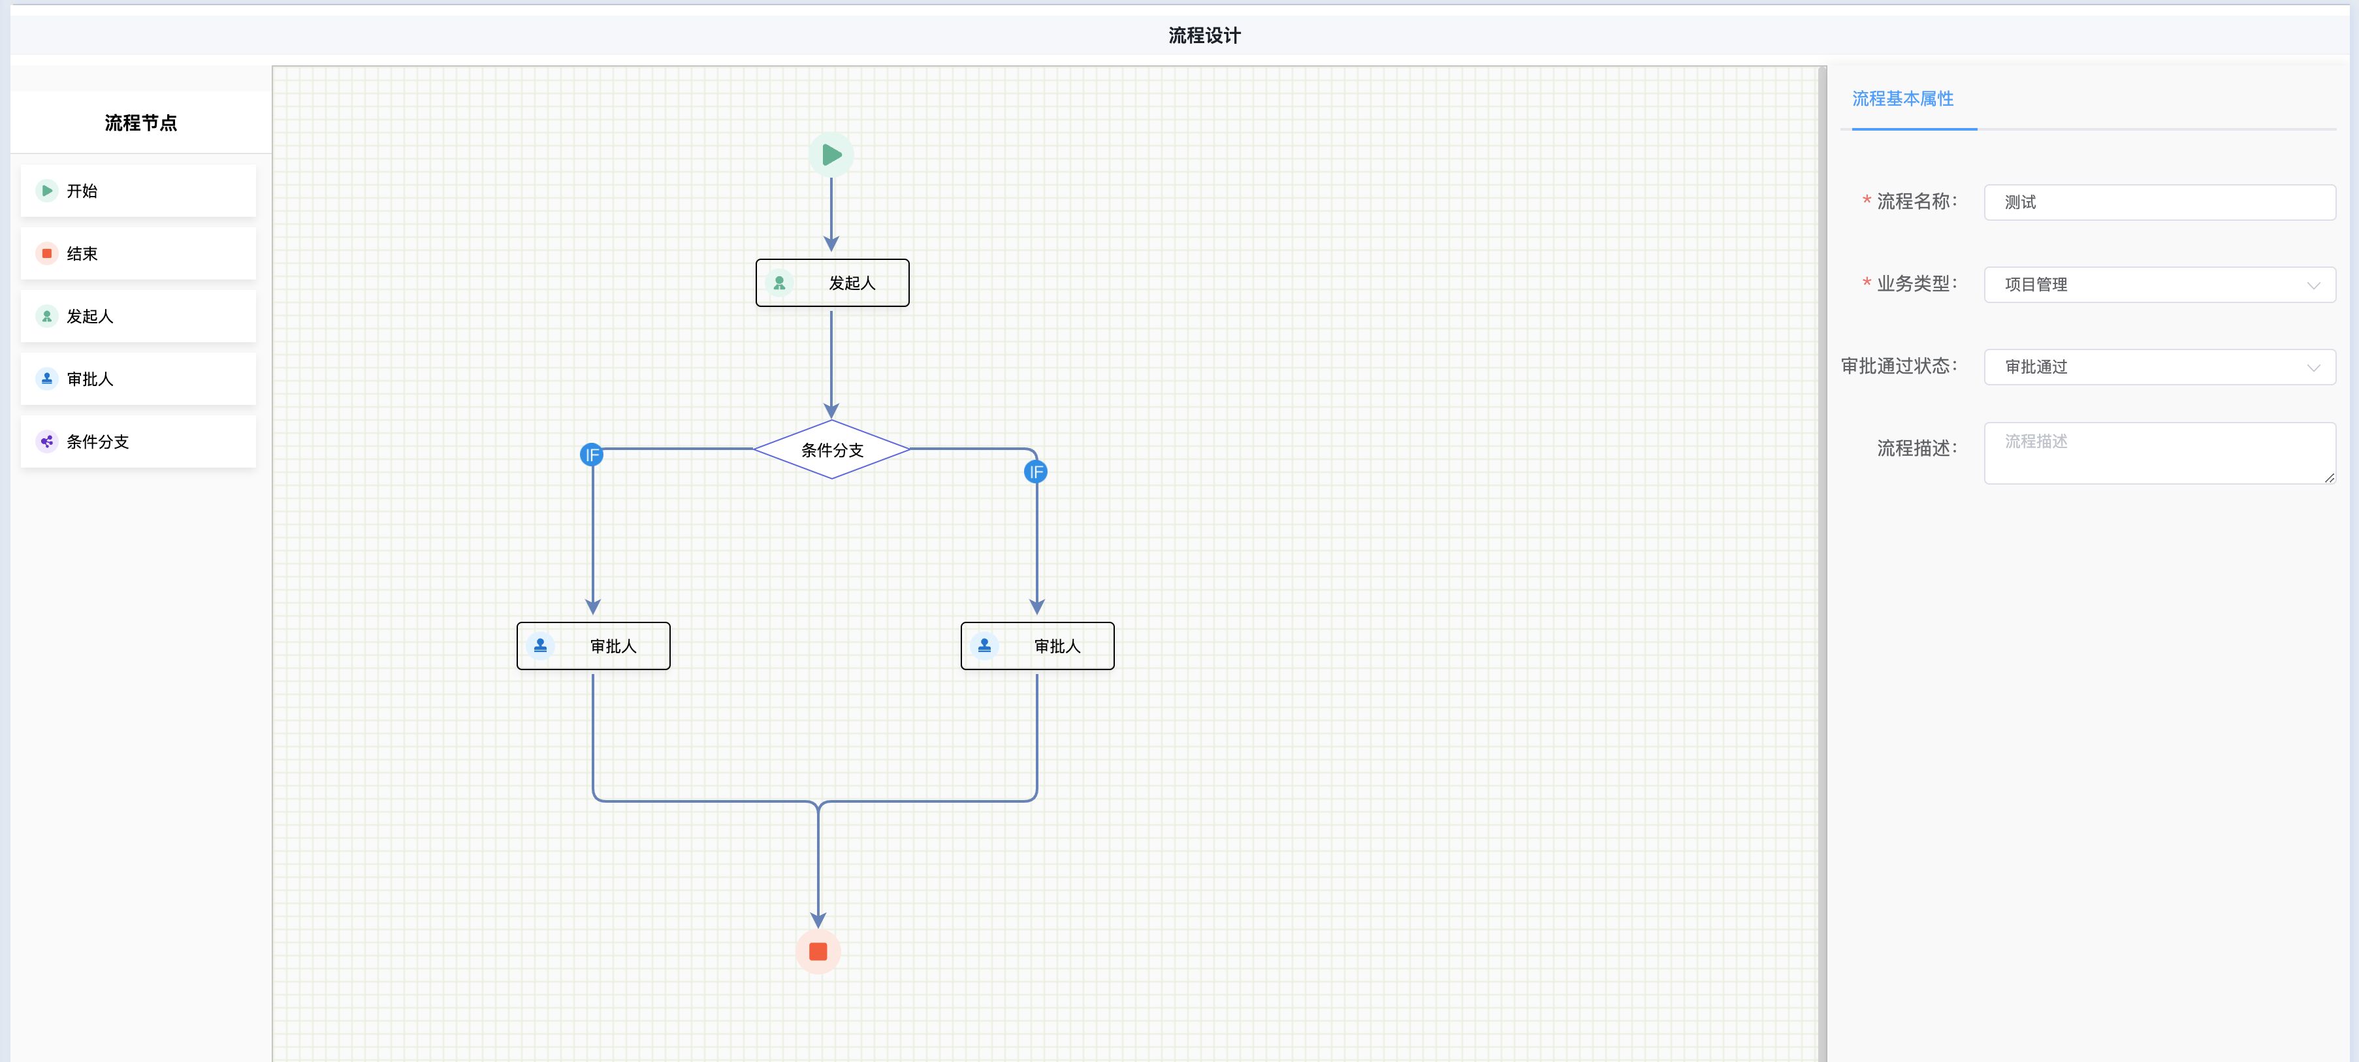Click the 开始 item in the node palette
The width and height of the screenshot is (2359, 1062).
(138, 191)
